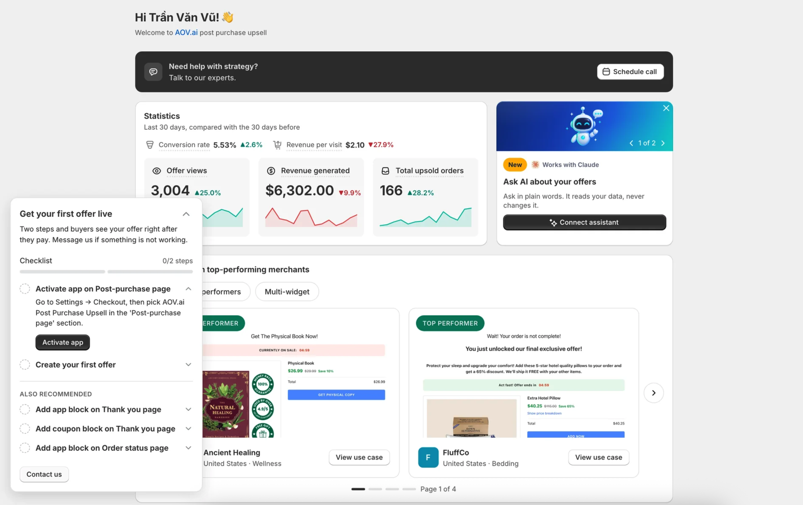Click the Revenue generated dollar icon
The width and height of the screenshot is (803, 505).
coord(271,171)
